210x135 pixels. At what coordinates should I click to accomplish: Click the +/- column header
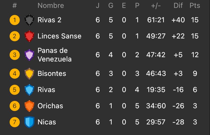(x=156, y=6)
